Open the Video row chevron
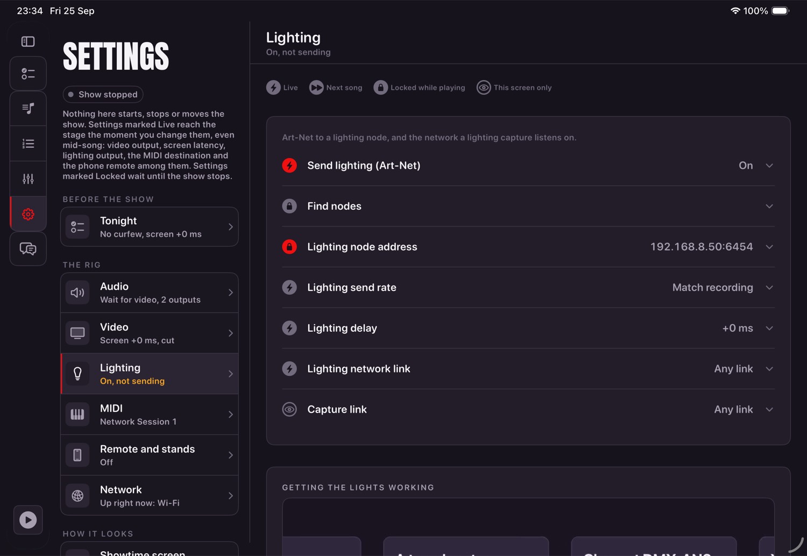 (x=230, y=333)
